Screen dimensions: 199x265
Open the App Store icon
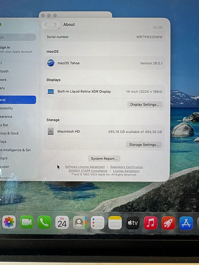click(x=186, y=223)
